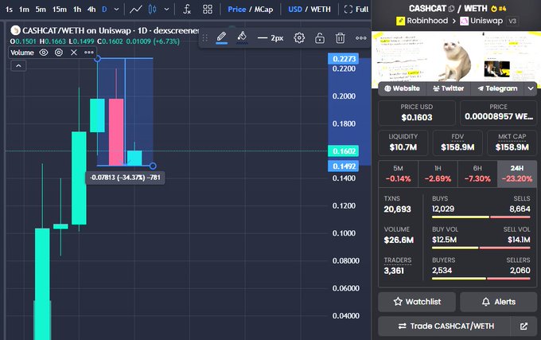Open Alerts for this pair
The height and width of the screenshot is (340, 541).
coord(498,302)
